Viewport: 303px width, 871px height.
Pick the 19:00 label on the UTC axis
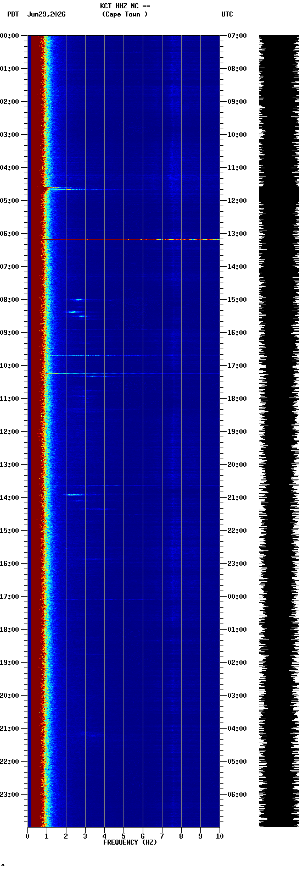pyautogui.click(x=237, y=432)
